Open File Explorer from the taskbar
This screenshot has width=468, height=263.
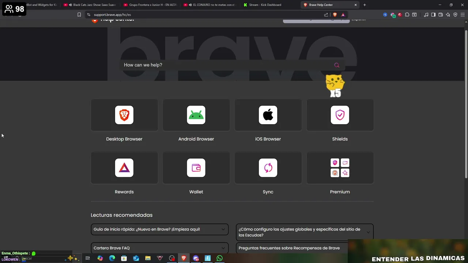(x=148, y=258)
